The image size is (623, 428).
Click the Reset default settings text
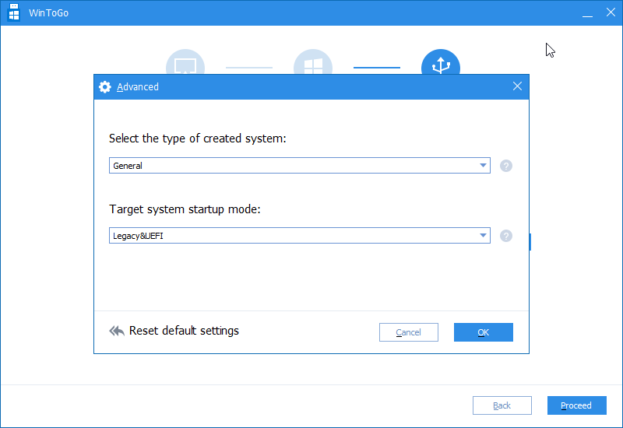(184, 331)
